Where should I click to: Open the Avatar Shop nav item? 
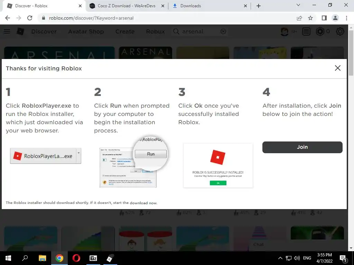click(x=86, y=31)
